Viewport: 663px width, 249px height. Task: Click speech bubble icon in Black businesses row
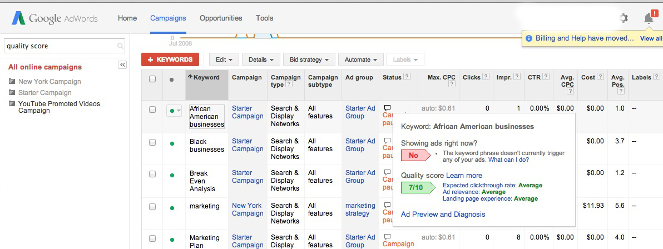[x=387, y=141]
